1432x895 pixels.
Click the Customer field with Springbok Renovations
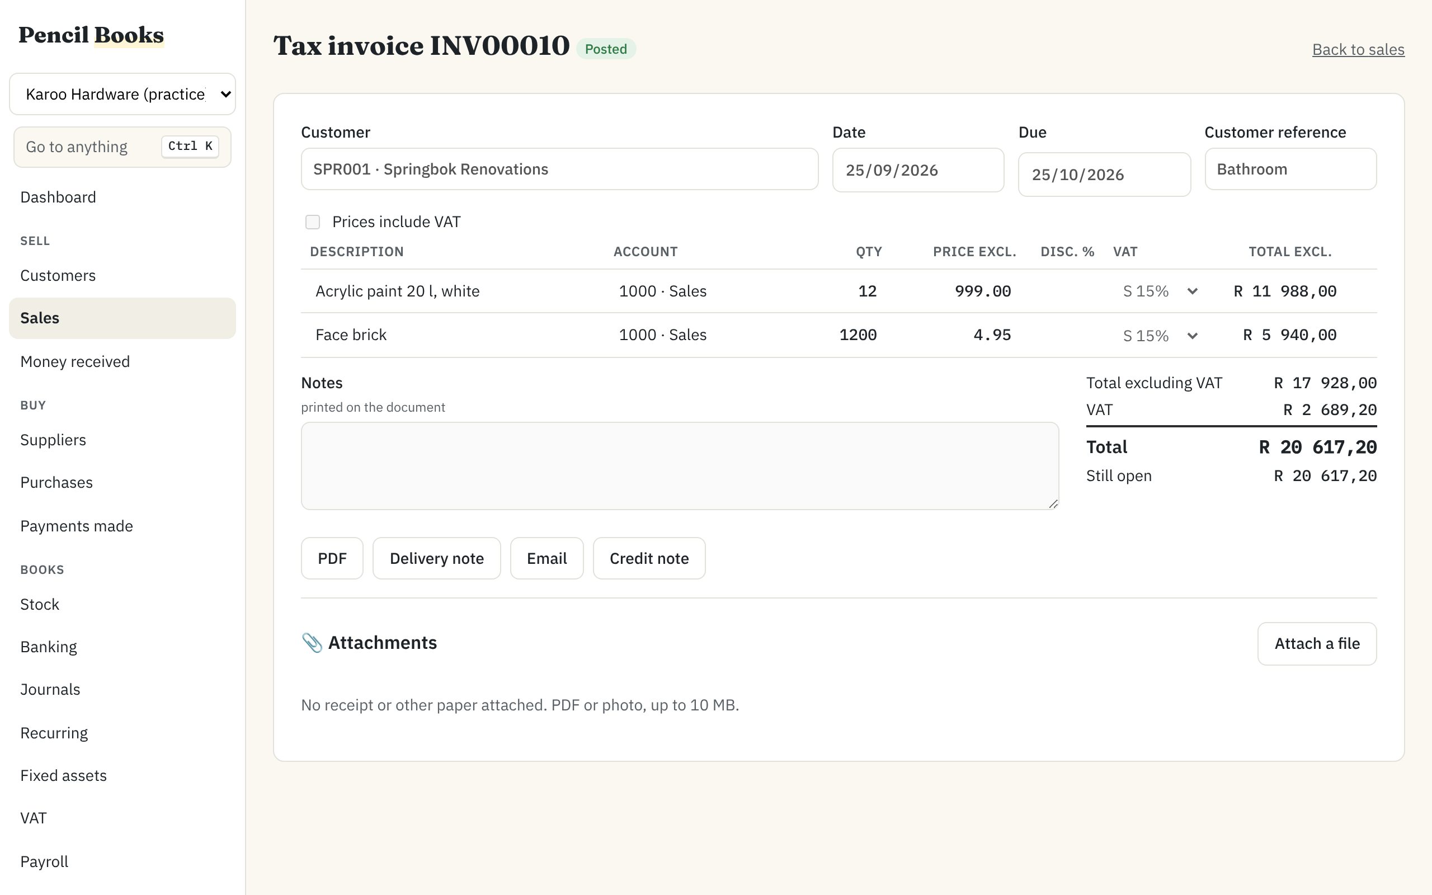560,169
